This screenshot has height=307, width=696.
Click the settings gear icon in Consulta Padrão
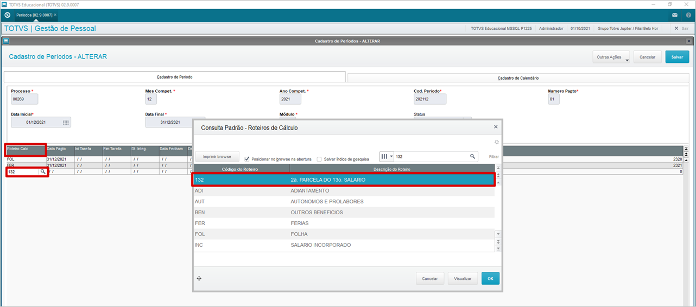coord(496,142)
